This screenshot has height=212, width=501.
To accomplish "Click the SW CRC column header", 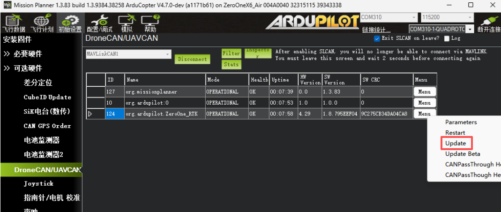I will [386, 80].
